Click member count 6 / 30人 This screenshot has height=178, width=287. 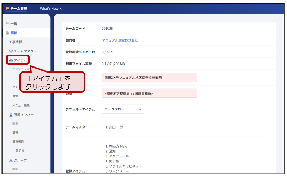[107, 52]
